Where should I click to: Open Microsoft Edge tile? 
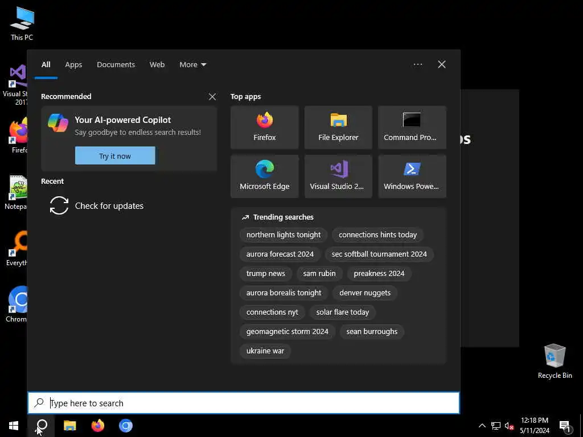pyautogui.click(x=264, y=176)
